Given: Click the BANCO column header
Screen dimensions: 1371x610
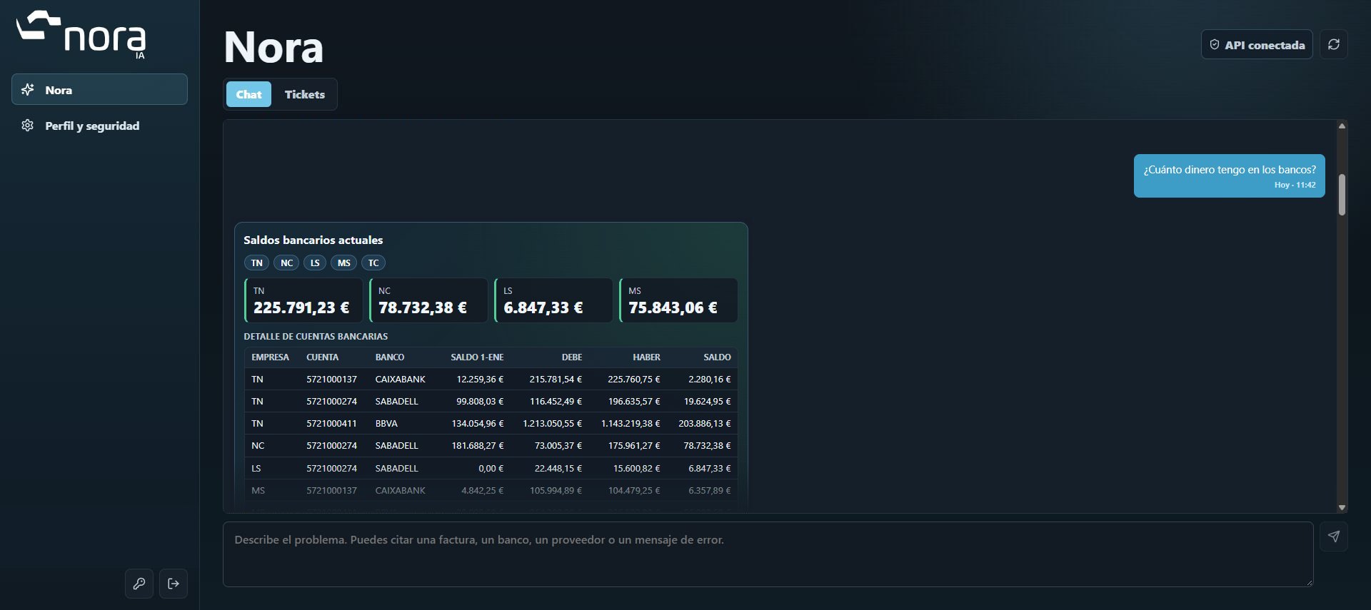Looking at the screenshot, I should [x=390, y=357].
